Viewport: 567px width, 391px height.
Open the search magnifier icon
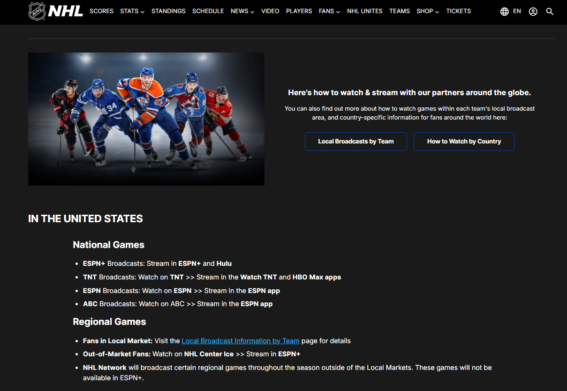tap(550, 11)
